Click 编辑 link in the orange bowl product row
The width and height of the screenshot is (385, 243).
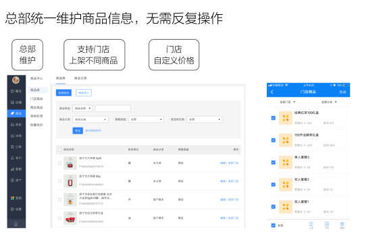(x=223, y=200)
